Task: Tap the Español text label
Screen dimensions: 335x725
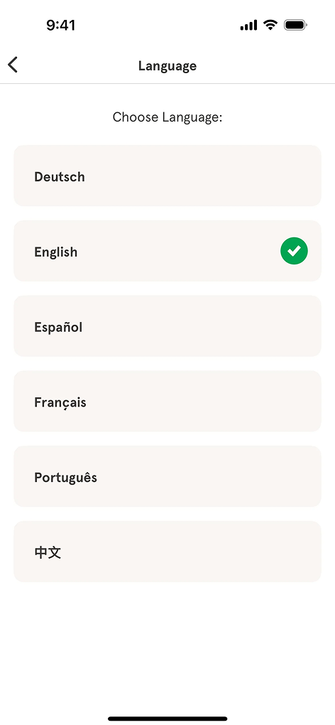Action: (58, 328)
